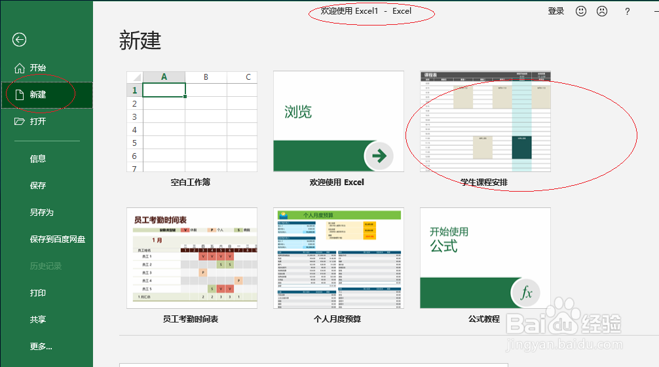Sign in via 登录

pos(555,11)
